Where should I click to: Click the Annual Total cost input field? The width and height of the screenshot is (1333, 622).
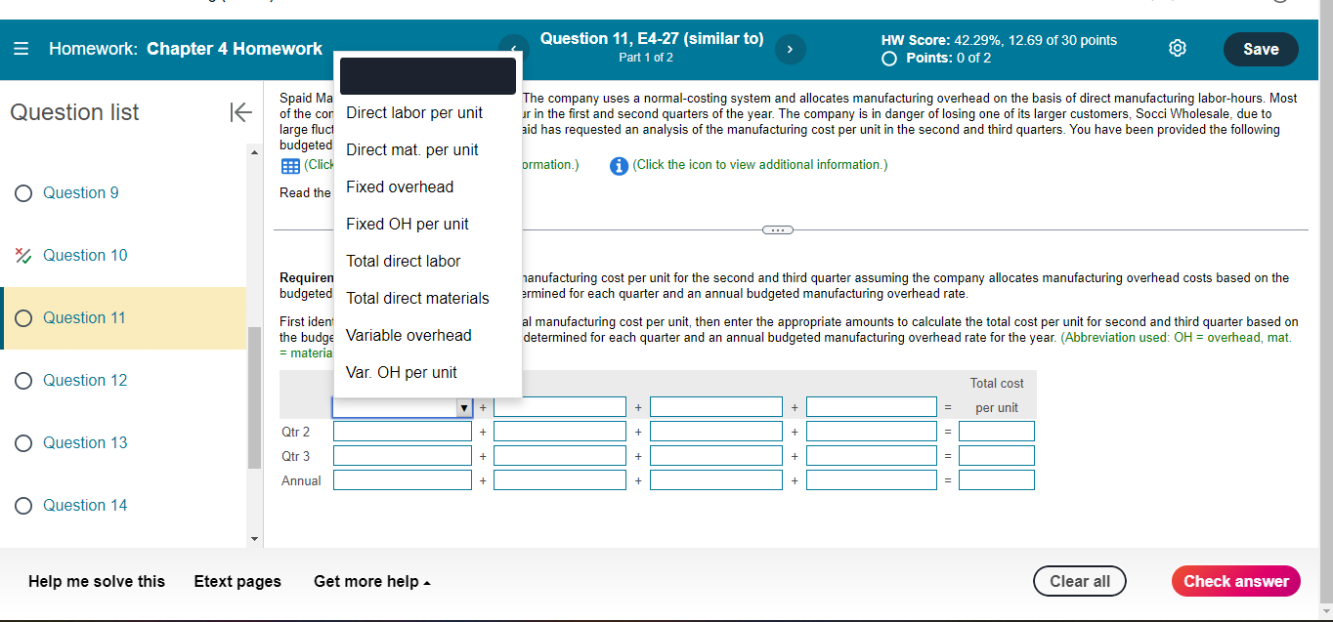[x=996, y=478]
